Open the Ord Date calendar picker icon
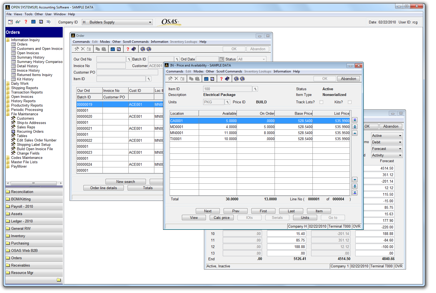436x293 pixels. [x=222, y=59]
